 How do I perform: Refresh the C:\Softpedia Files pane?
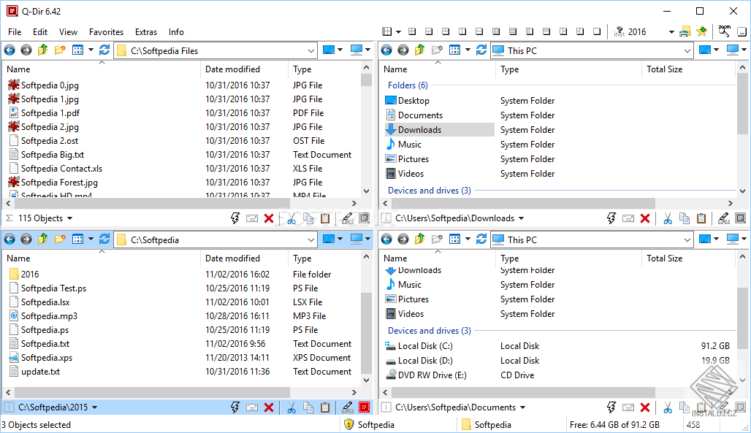coord(104,50)
